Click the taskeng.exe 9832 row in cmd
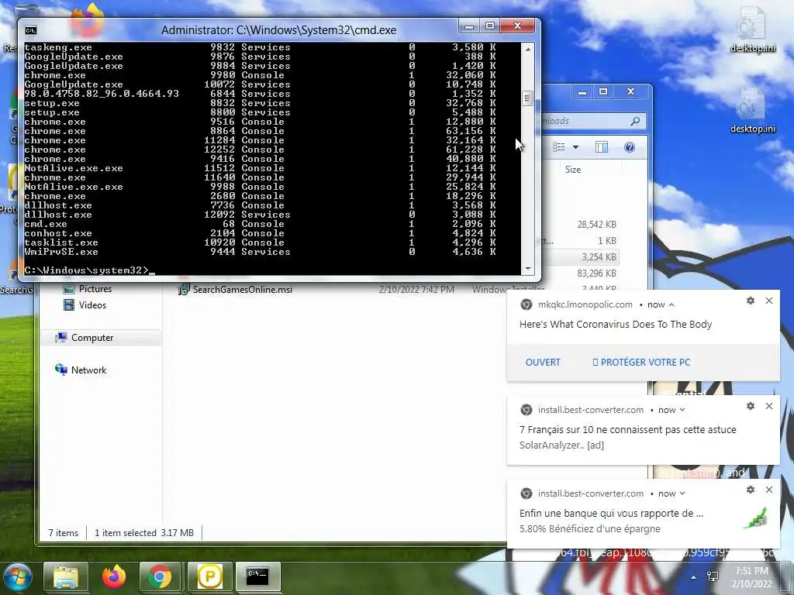This screenshot has width=794, height=595. point(260,47)
